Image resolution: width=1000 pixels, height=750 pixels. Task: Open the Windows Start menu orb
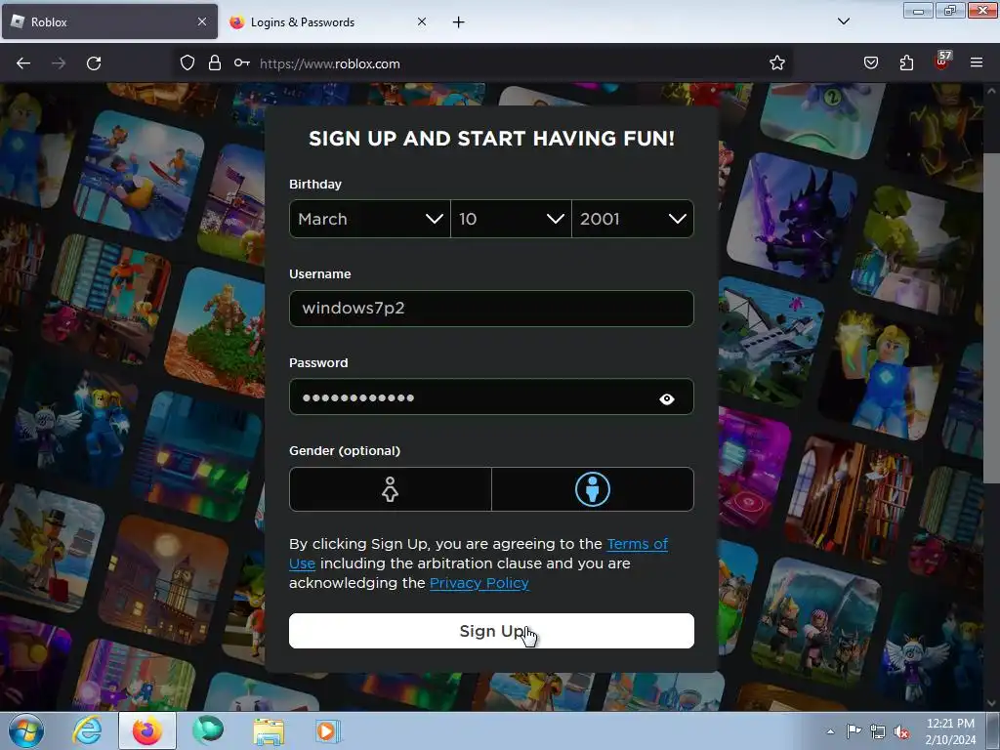(26, 730)
